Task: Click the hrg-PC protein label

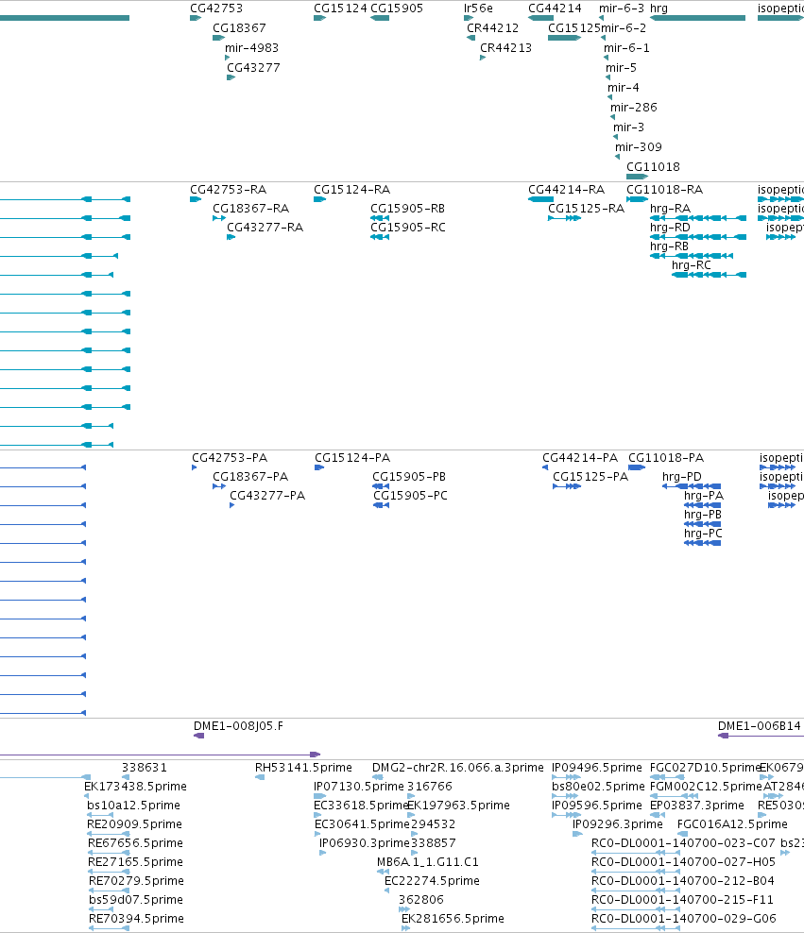Action: (704, 534)
